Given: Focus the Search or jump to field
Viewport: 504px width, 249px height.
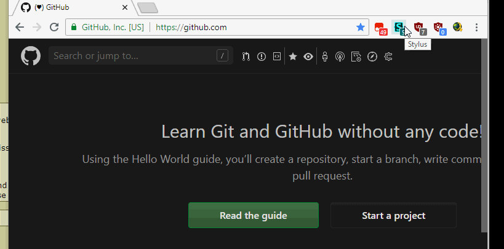Looking at the screenshot, I should tap(141, 55).
